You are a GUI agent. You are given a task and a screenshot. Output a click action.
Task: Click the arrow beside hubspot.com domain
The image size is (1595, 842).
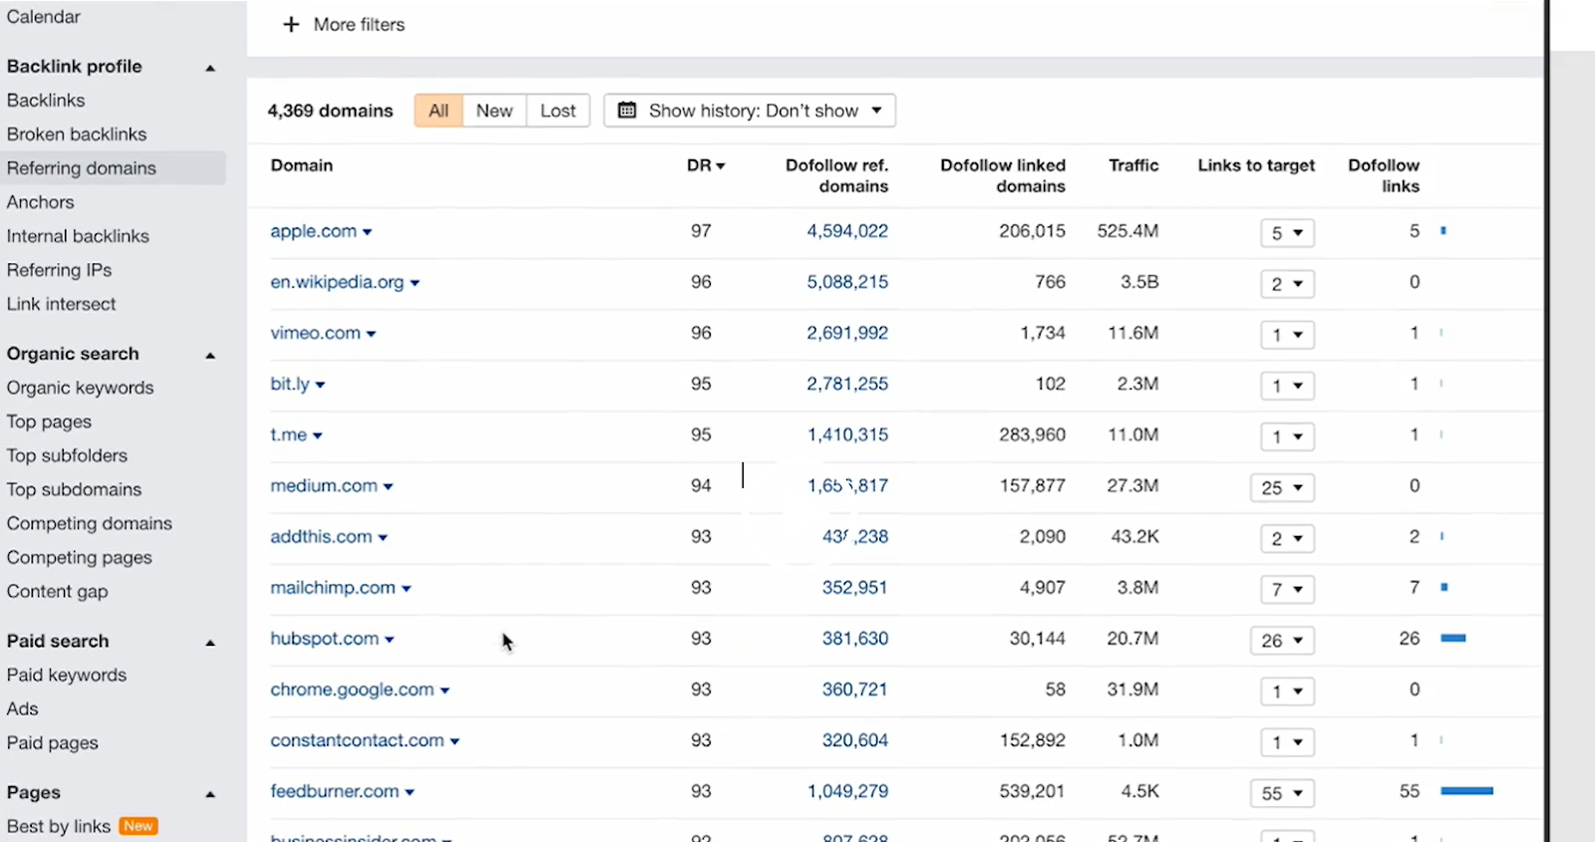(390, 640)
